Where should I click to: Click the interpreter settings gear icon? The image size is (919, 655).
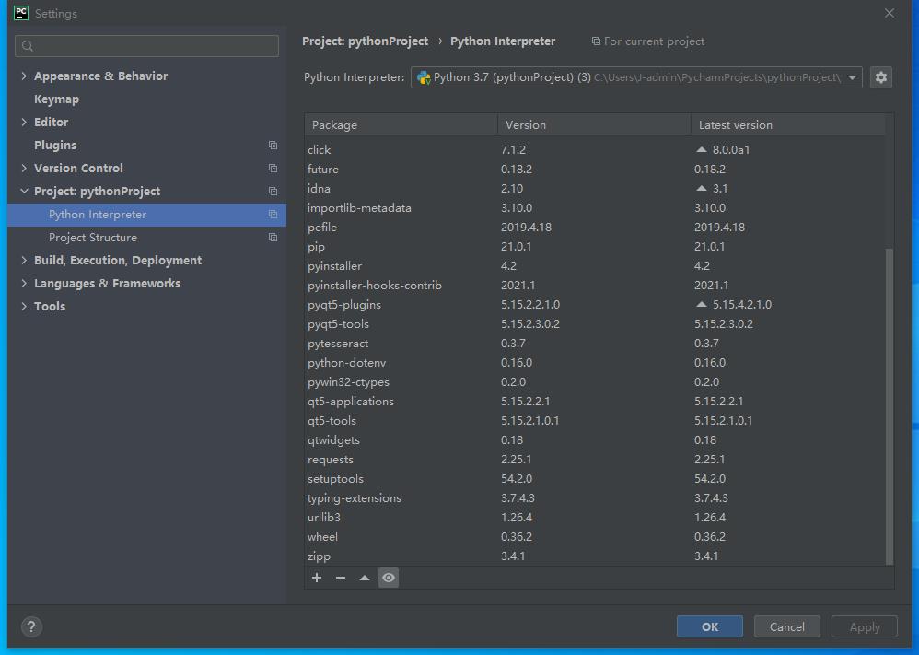881,77
